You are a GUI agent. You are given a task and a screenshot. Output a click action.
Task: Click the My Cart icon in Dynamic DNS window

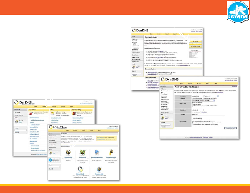pyautogui.click(x=134, y=67)
